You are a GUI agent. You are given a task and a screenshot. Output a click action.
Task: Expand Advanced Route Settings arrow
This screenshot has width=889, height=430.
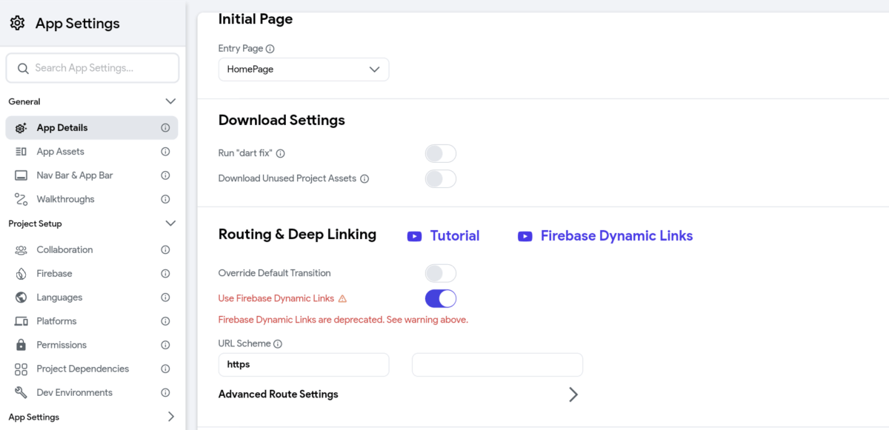click(x=573, y=394)
